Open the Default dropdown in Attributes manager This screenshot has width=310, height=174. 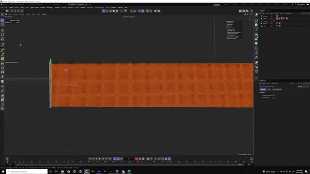pyautogui.click(x=303, y=87)
